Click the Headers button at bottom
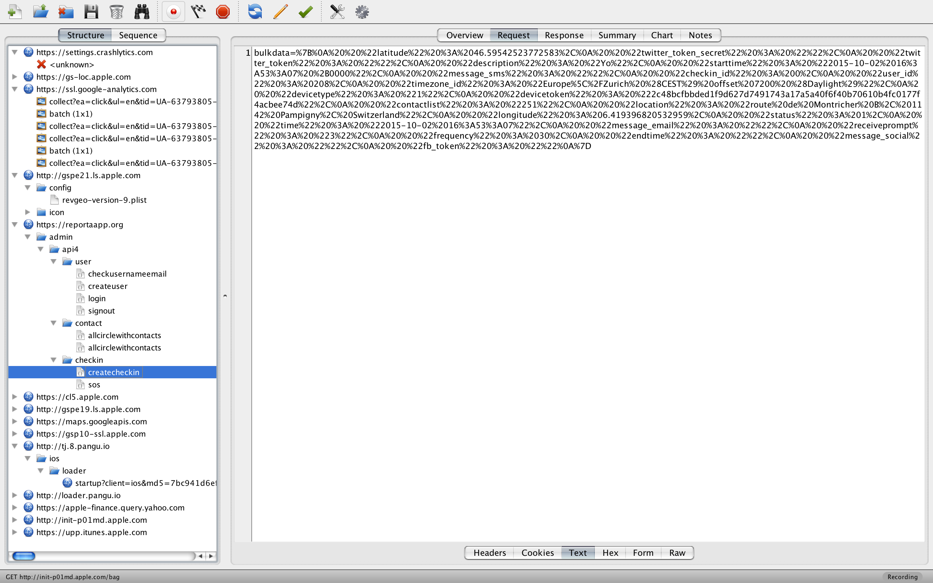The height and width of the screenshot is (583, 933). (489, 553)
